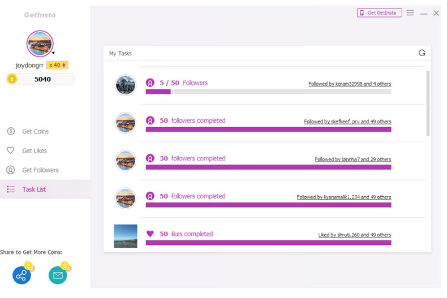Expand the account dropdown arrow by avatar
The height and width of the screenshot is (298, 447).
(x=53, y=53)
